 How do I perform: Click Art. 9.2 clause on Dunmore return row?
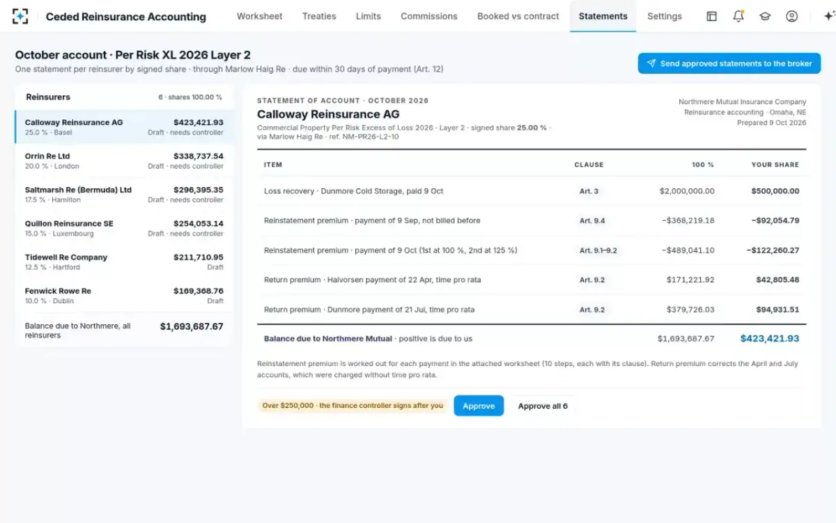(592, 310)
